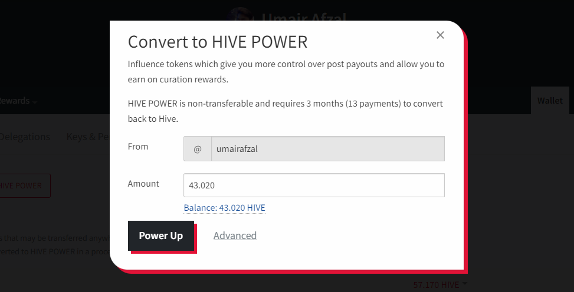Image resolution: width=574 pixels, height=292 pixels.
Task: Expand the 57.170 HIVE balance dropdown
Action: (439, 285)
